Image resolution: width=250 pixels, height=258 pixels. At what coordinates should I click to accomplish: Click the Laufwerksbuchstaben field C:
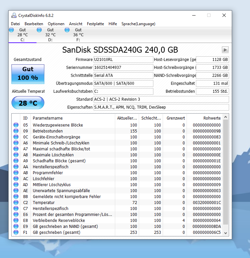click(x=124, y=91)
